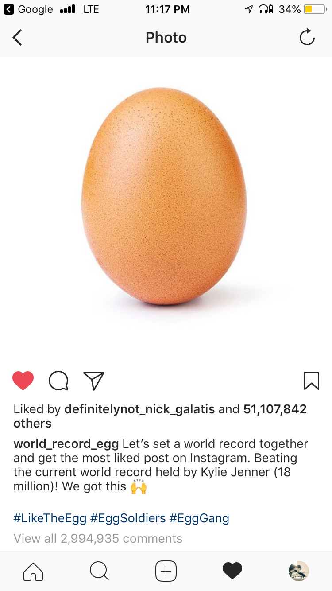332x591 pixels.
Task: Tap the refresh icon beside Photo
Action: 307,38
